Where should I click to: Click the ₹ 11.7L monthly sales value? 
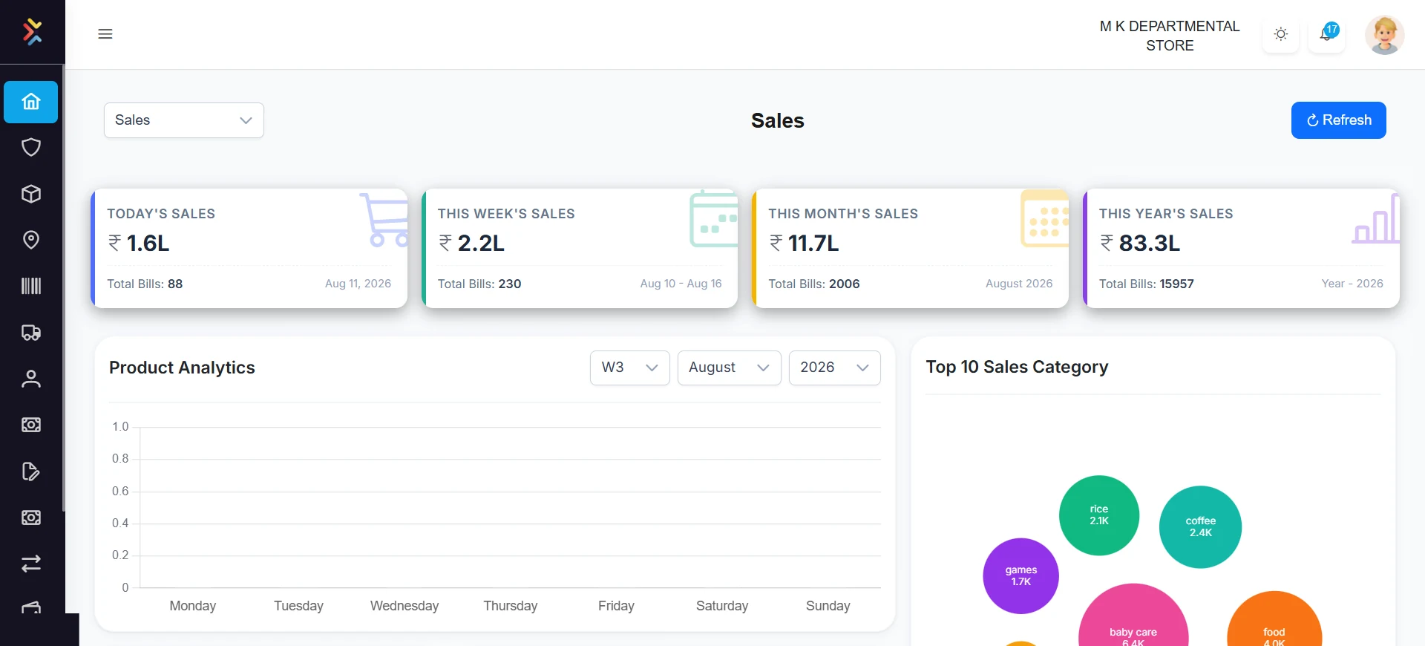click(x=804, y=243)
